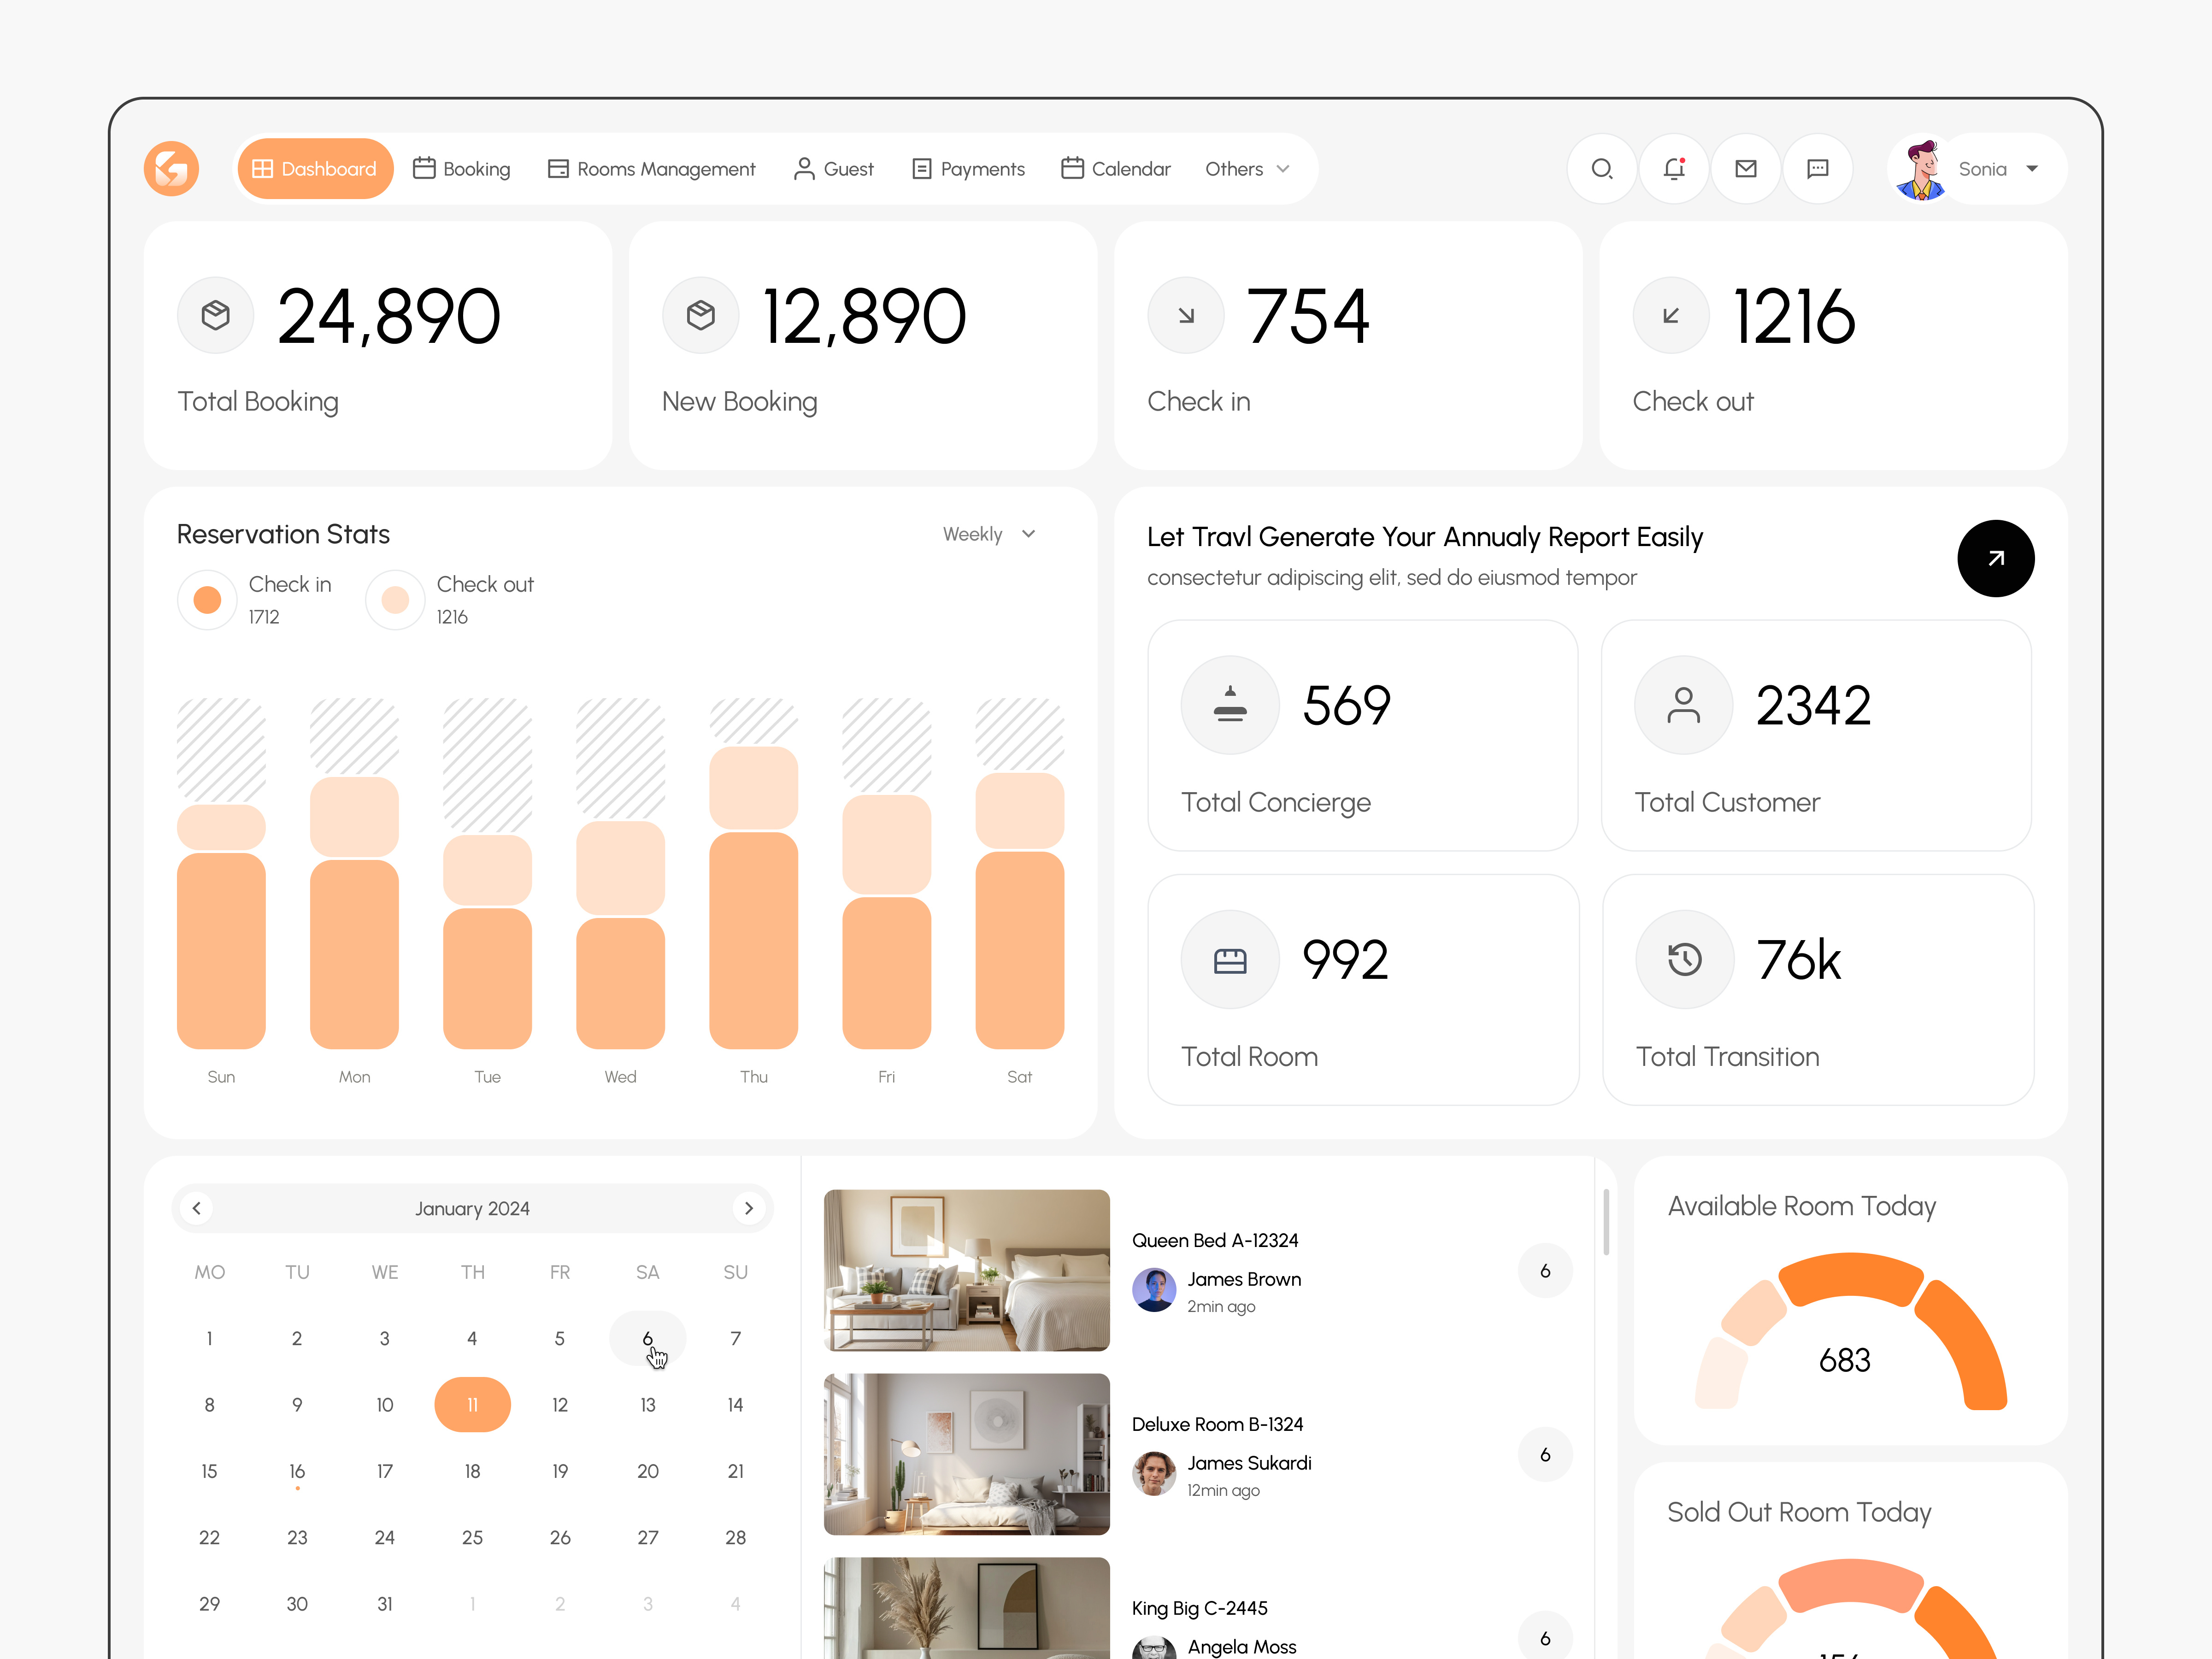Toggle the Check out legend marker
The width and height of the screenshot is (2212, 1659).
pos(394,599)
